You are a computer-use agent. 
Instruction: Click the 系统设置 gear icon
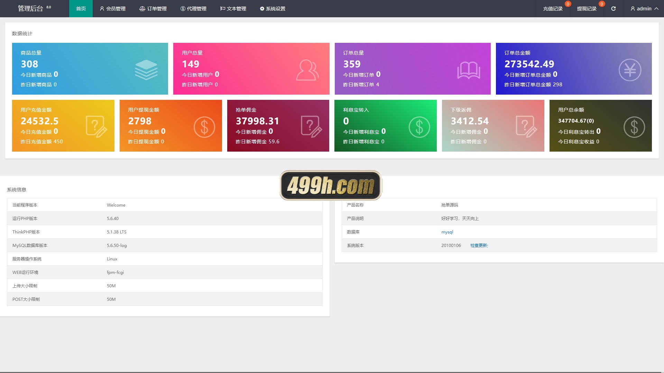pos(262,9)
